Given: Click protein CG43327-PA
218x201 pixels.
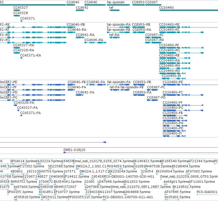Looking at the screenshot, I should [x=27, y=108].
